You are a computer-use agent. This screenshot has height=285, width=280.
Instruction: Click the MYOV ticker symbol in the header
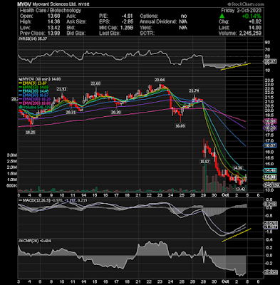click(25, 4)
